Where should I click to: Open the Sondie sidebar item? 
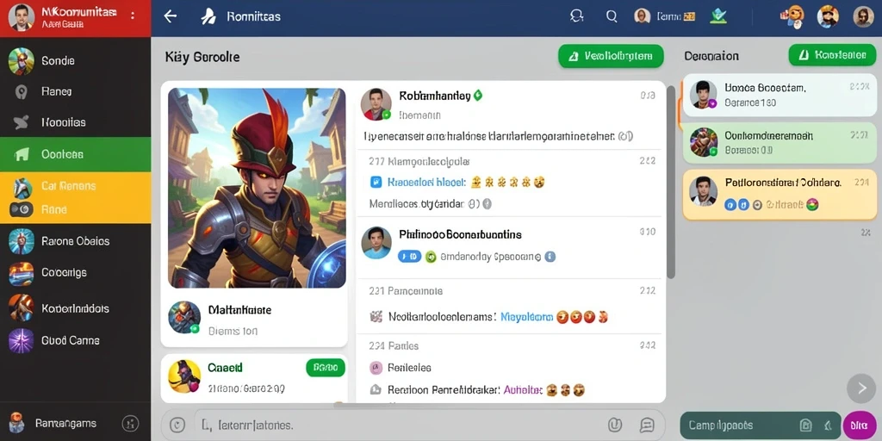[x=76, y=61]
